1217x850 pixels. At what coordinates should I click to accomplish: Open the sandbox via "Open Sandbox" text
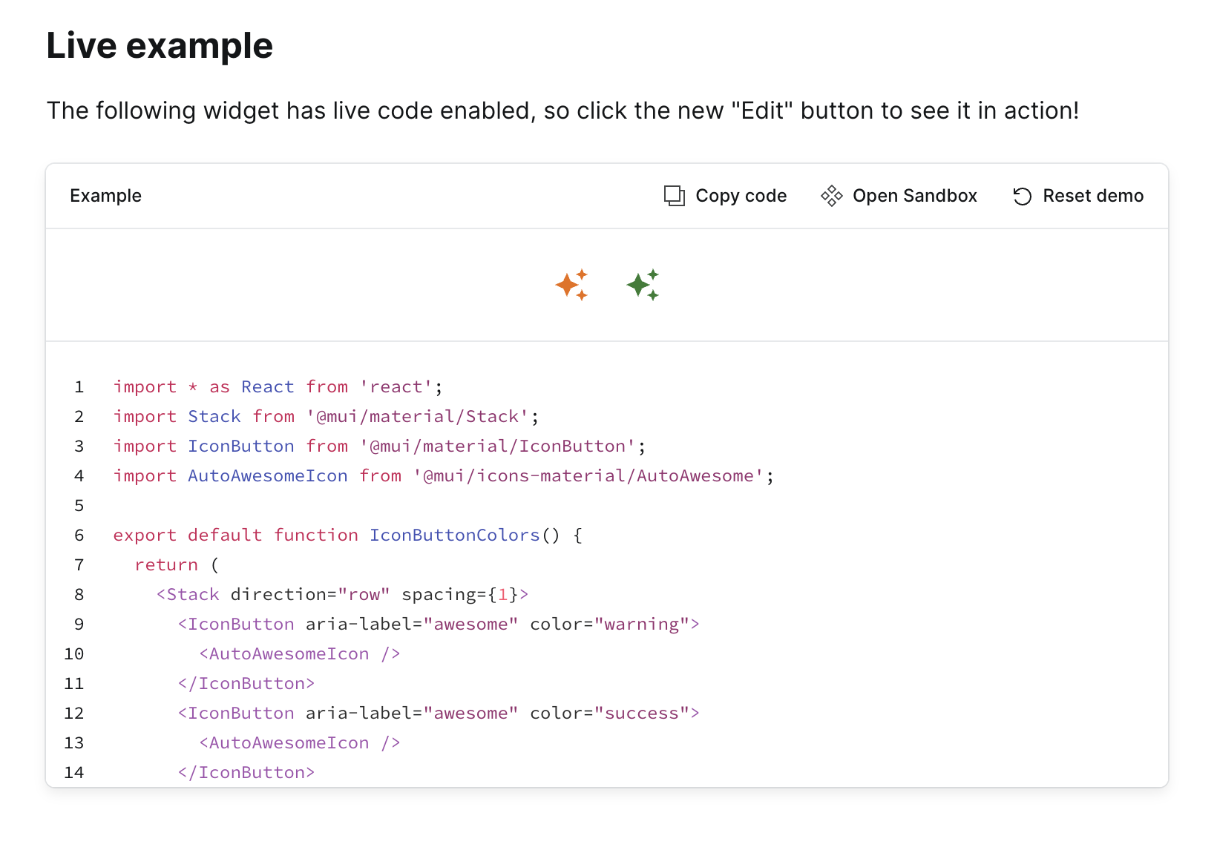914,196
